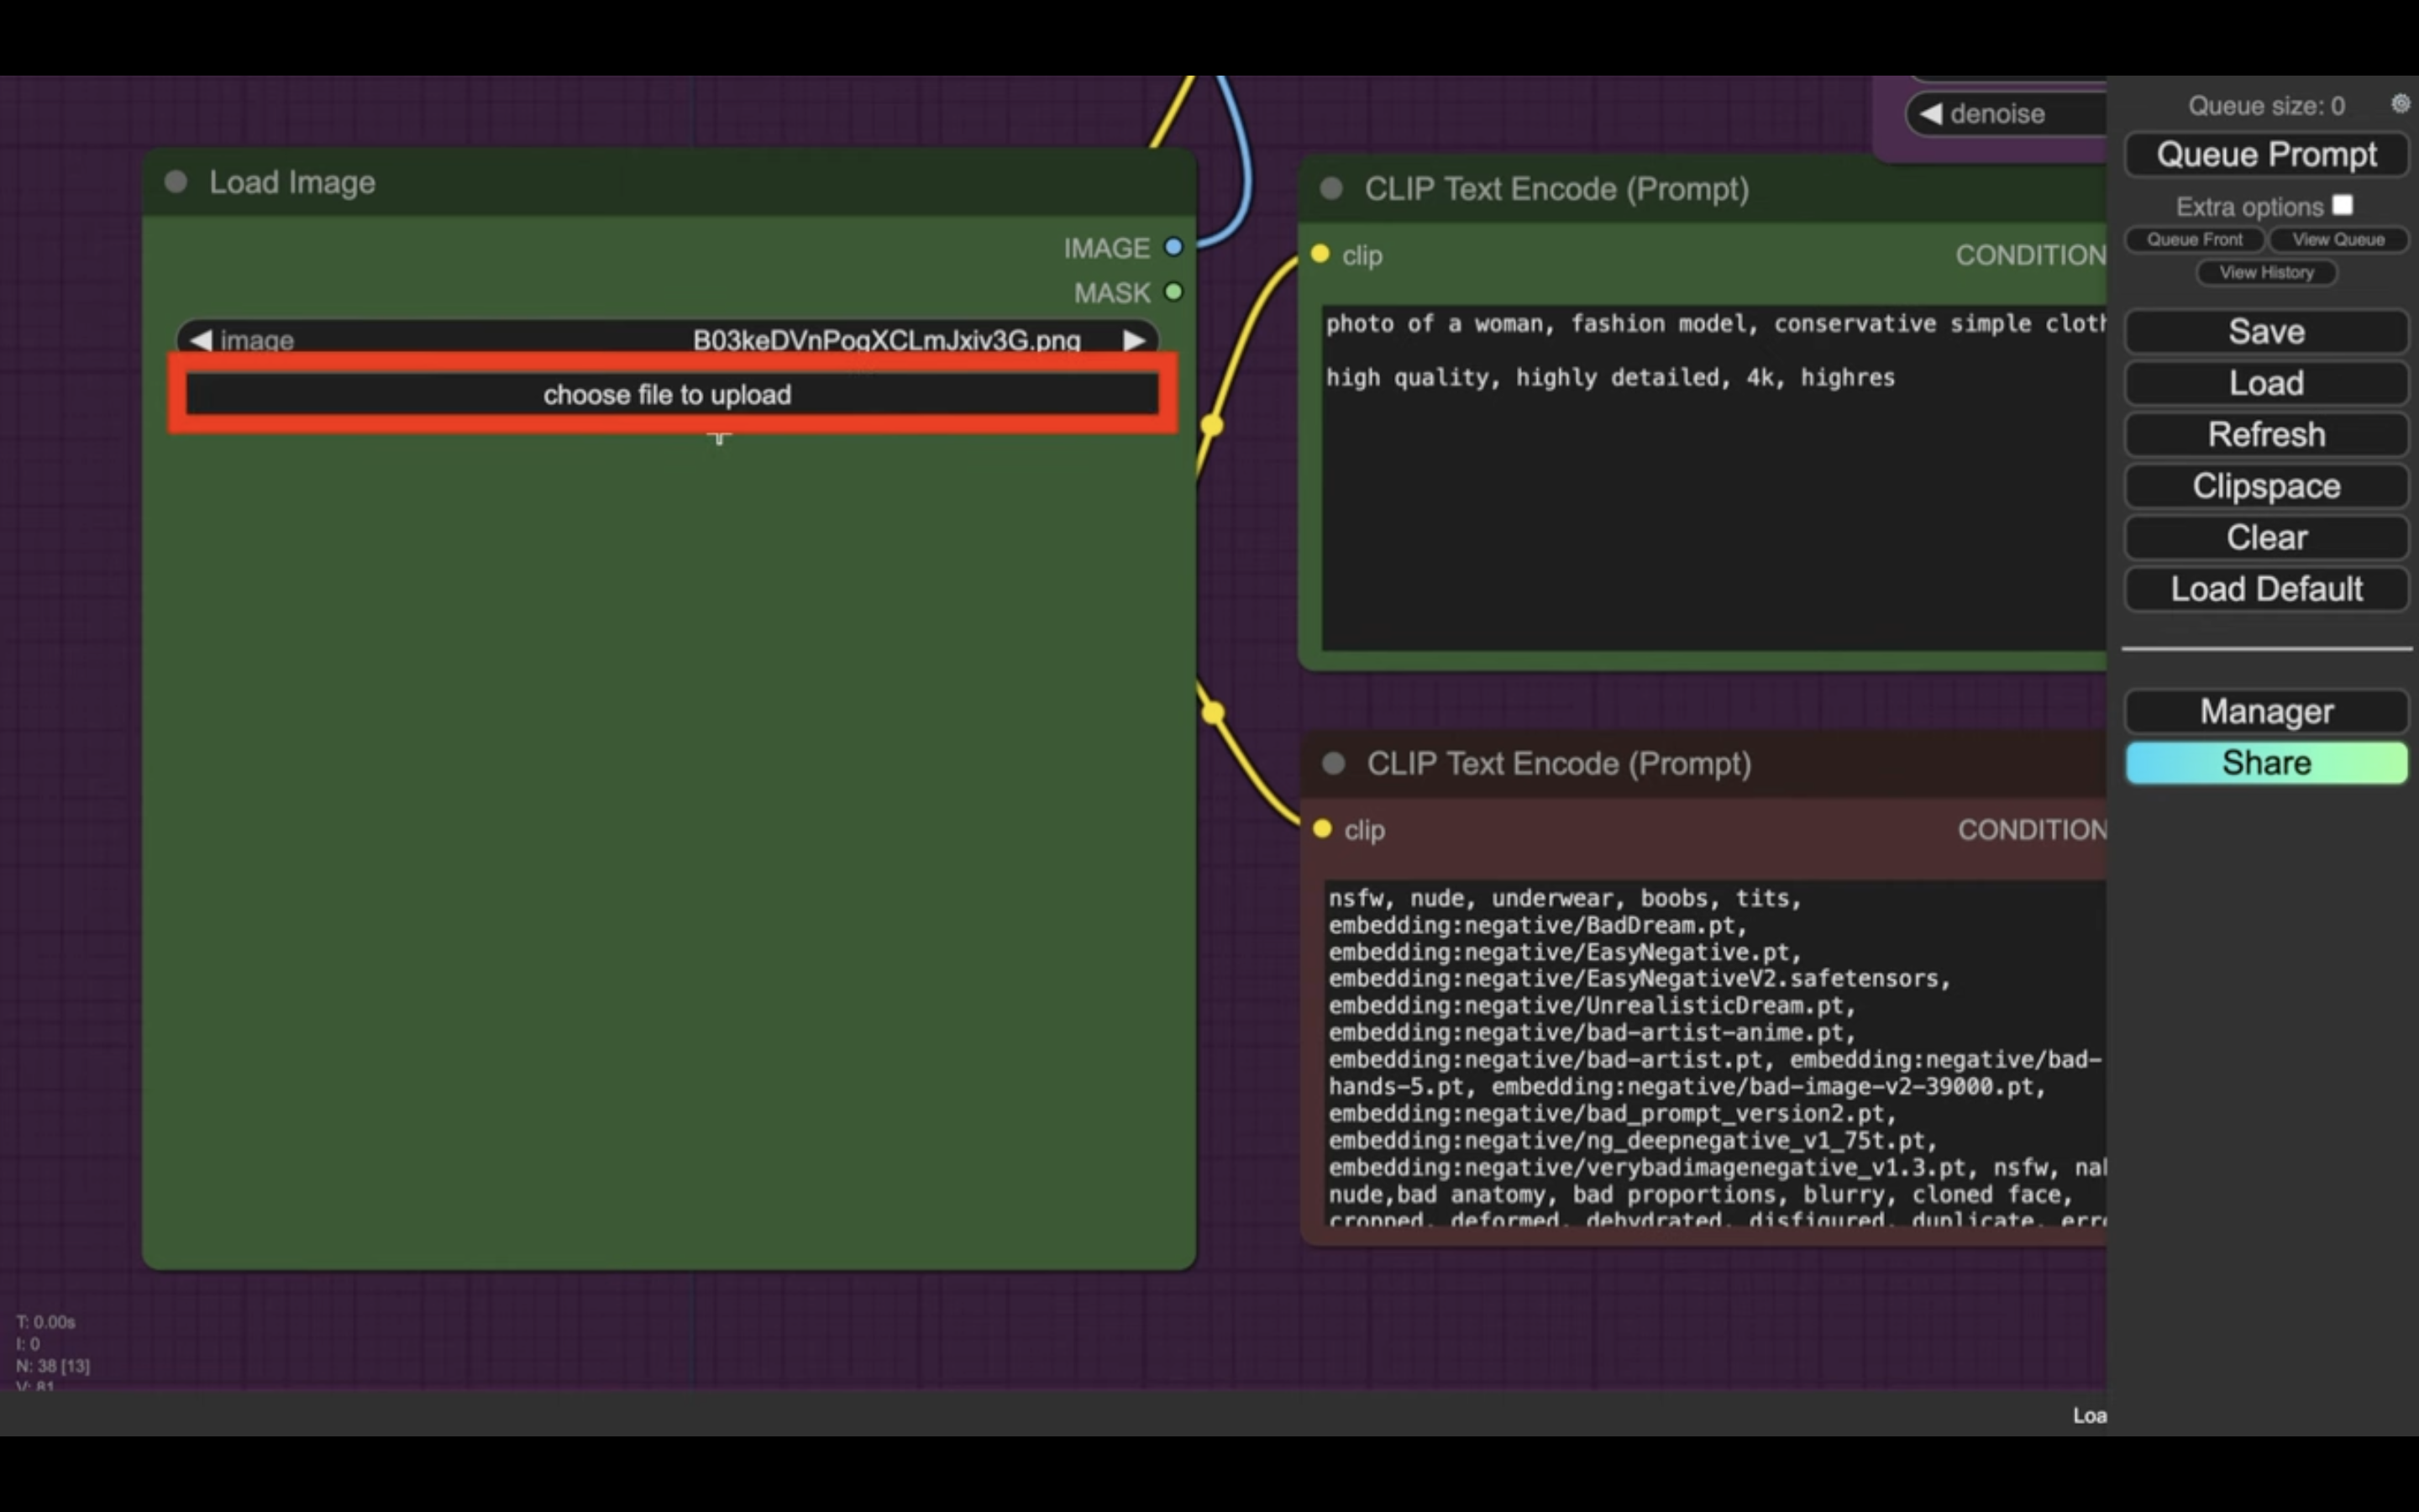Click the Queue Prompt button
Image resolution: width=2419 pixels, height=1512 pixels.
(2266, 155)
